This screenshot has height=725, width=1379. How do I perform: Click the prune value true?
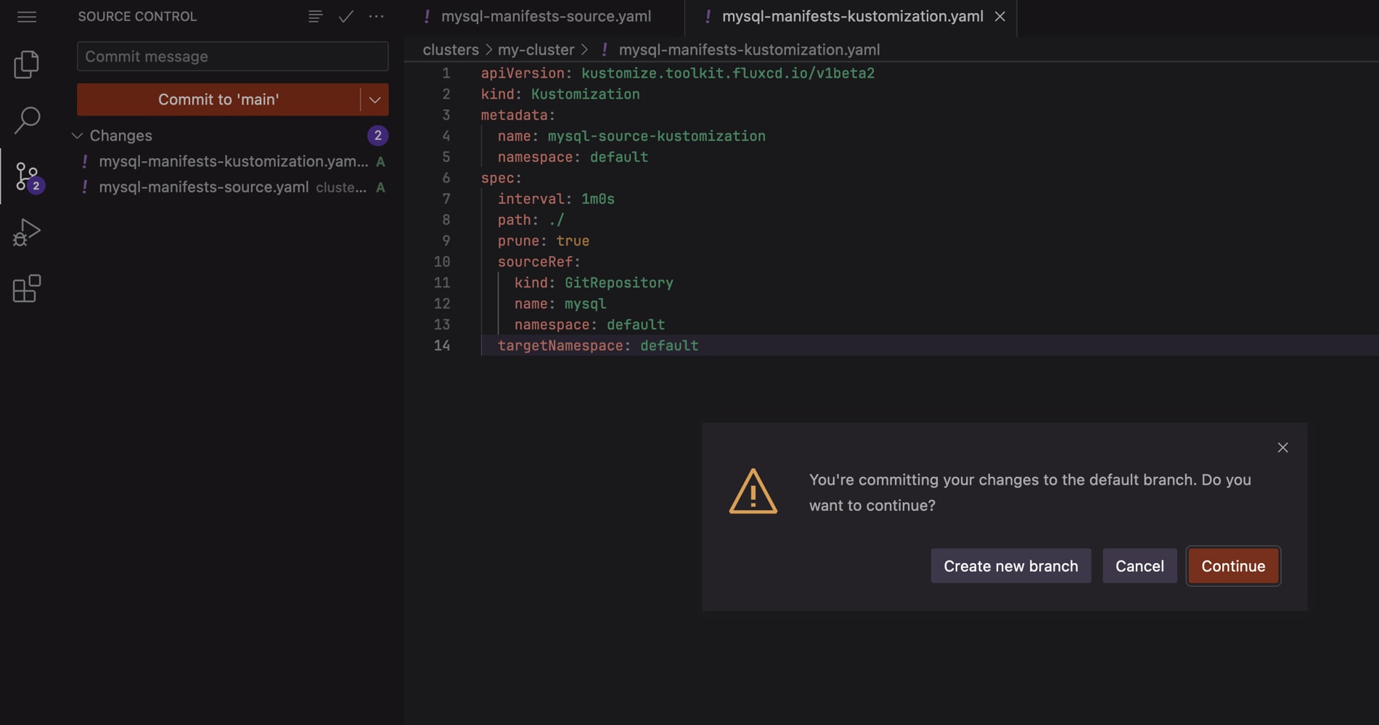pos(573,241)
